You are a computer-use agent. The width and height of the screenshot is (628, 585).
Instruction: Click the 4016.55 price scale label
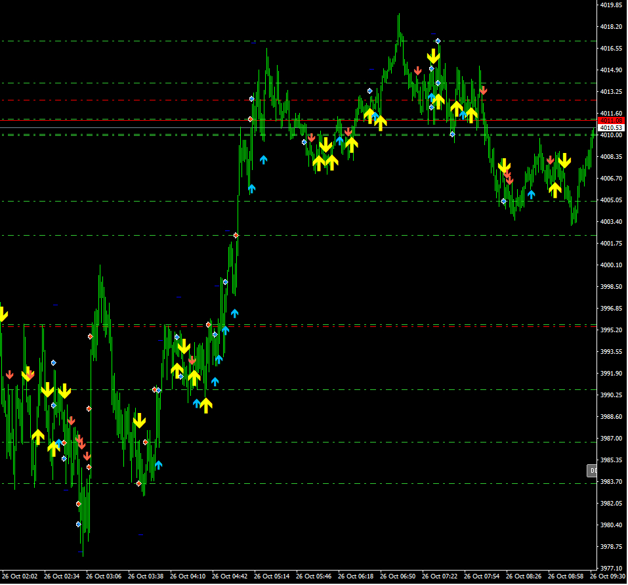pos(611,48)
